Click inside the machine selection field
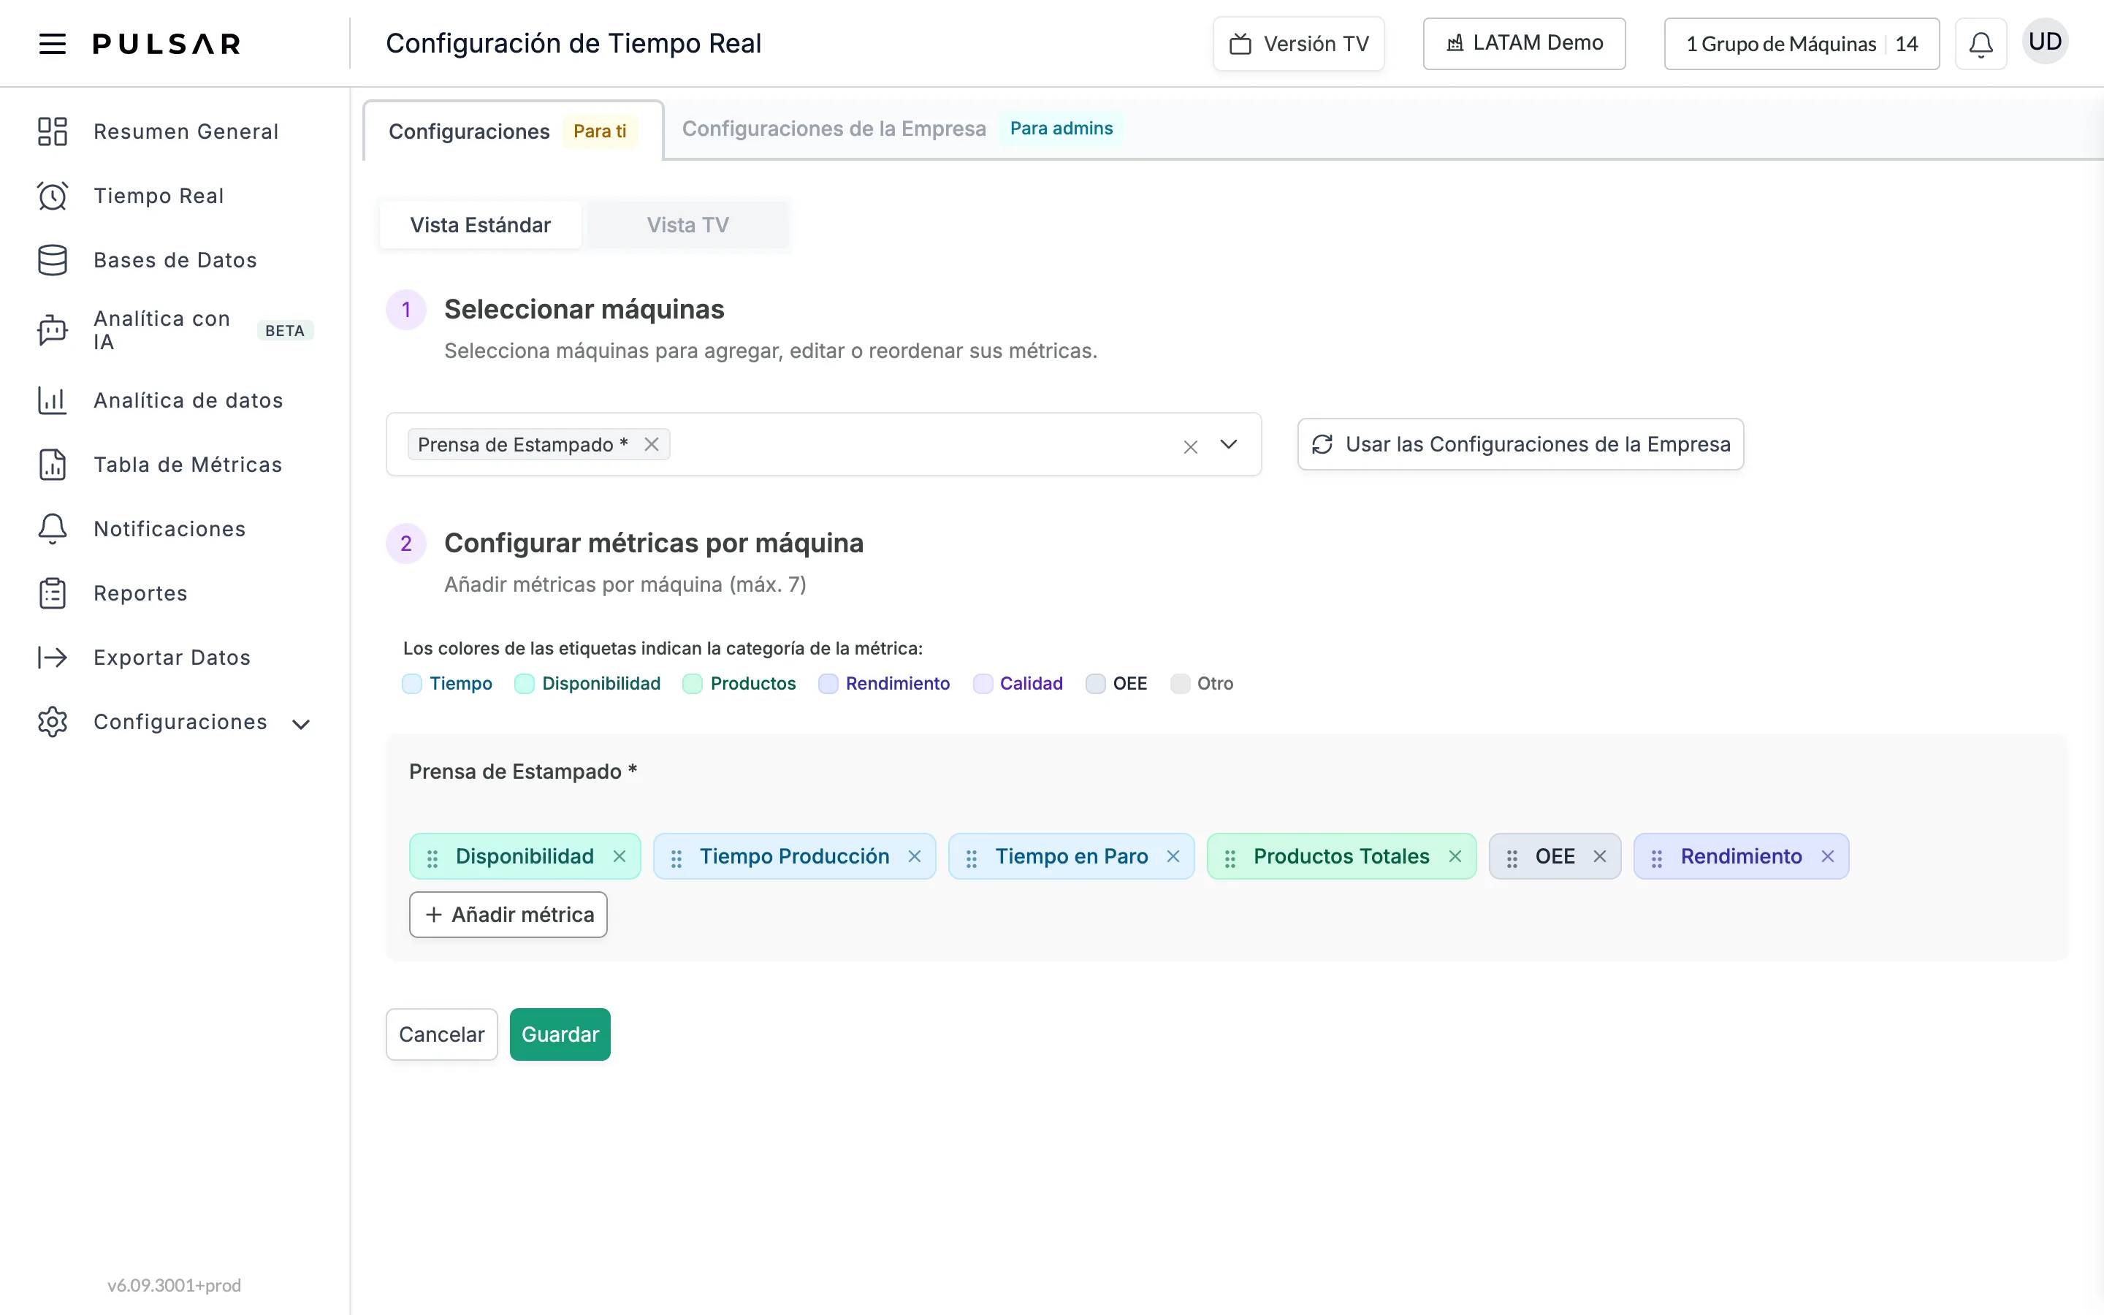 [x=823, y=444]
